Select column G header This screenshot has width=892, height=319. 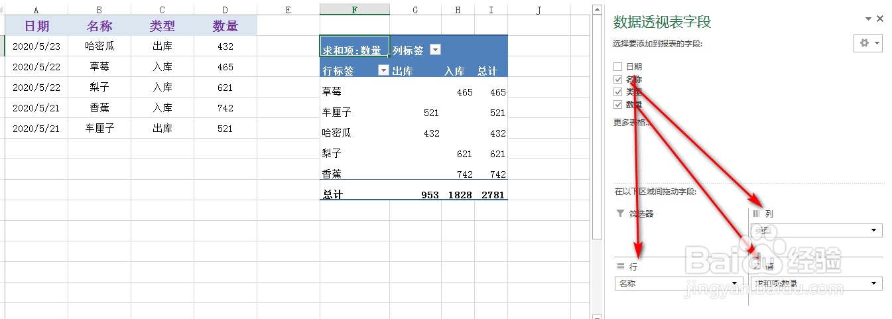tap(415, 10)
